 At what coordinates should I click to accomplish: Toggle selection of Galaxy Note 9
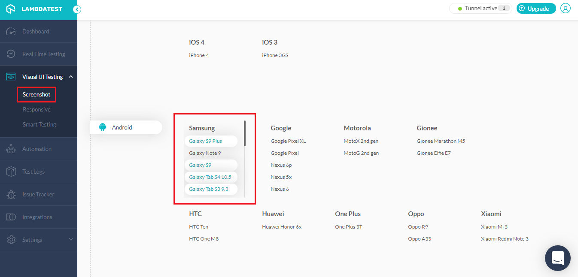(205, 153)
